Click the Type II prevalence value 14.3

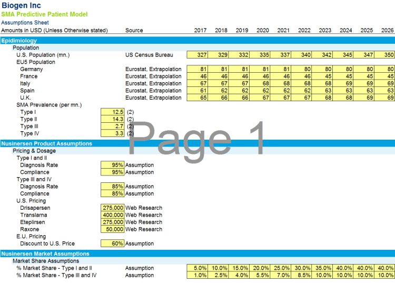(x=113, y=120)
